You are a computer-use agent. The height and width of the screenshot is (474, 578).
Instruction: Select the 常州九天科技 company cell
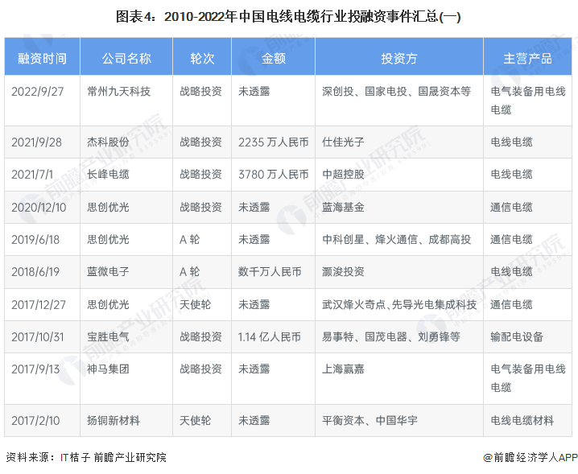[x=118, y=92]
